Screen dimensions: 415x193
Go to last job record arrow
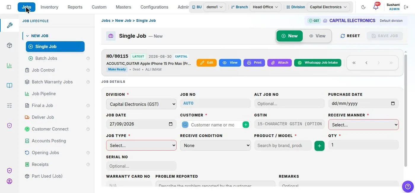click(x=391, y=63)
